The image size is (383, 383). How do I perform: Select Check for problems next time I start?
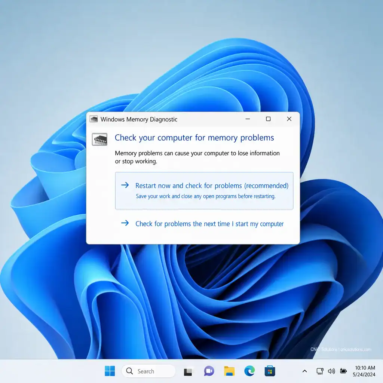[x=204, y=224]
